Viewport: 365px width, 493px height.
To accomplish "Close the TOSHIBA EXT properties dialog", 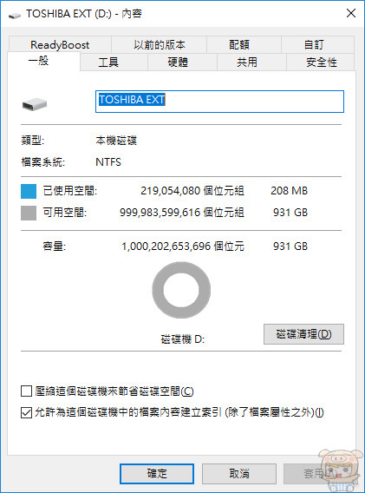I will (x=351, y=13).
